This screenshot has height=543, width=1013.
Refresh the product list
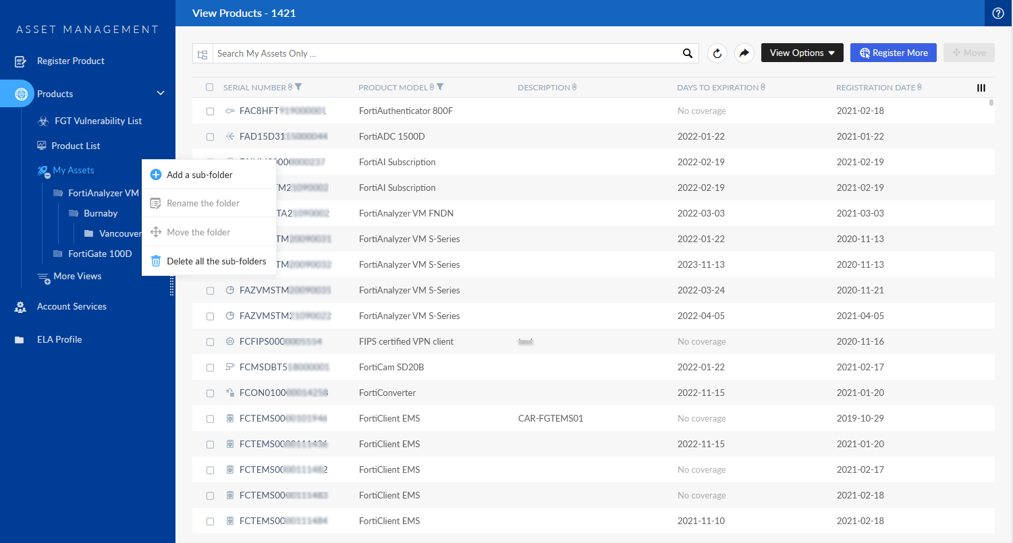point(717,53)
